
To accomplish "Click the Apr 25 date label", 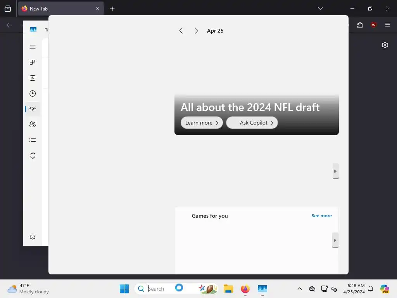I will click(215, 31).
